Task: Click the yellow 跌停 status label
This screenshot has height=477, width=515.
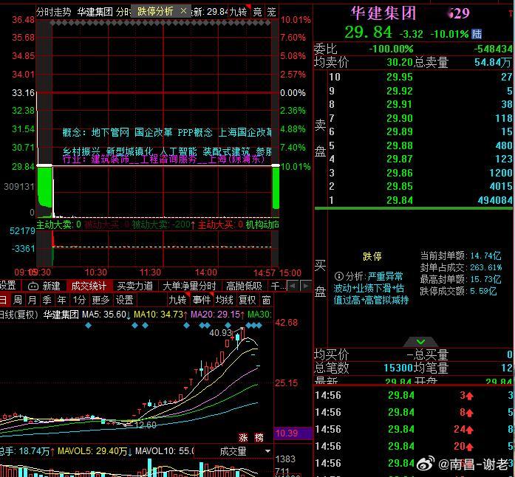Action: point(372,256)
